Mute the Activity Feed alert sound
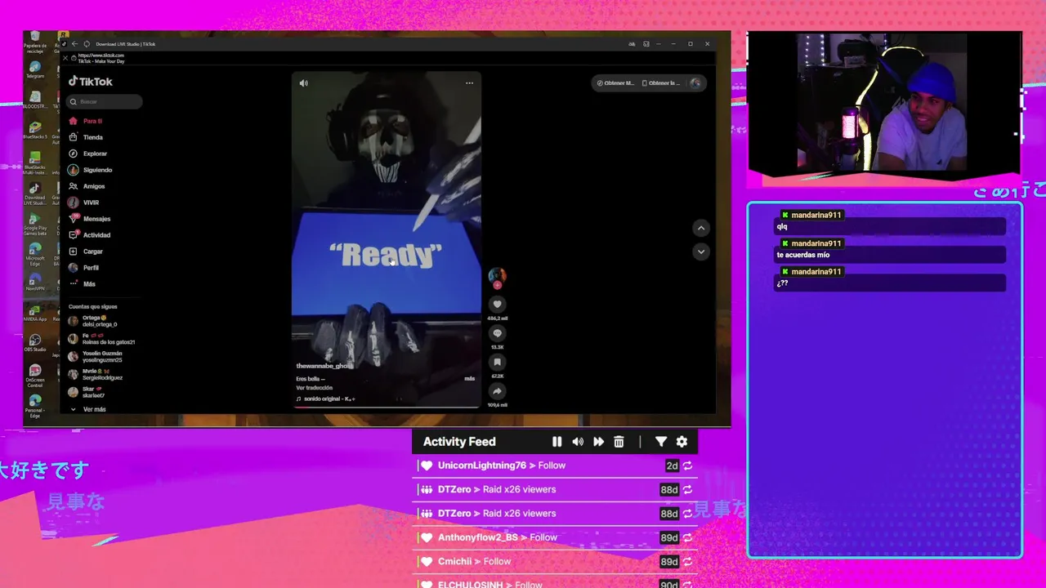This screenshot has height=588, width=1046. tap(578, 442)
